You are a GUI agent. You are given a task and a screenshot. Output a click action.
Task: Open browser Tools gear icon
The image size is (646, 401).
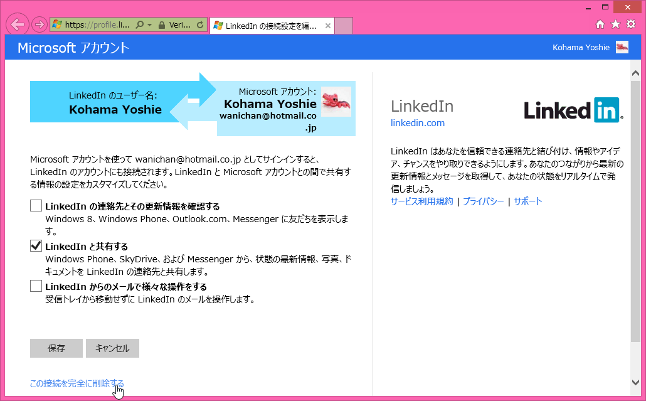pos(631,24)
